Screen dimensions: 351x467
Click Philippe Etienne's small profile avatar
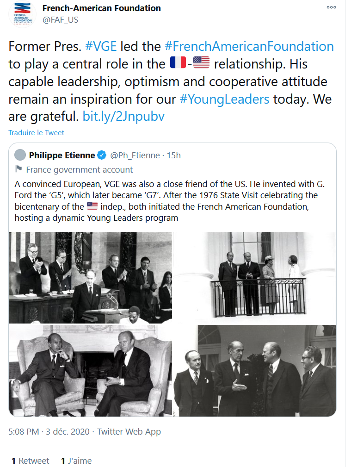point(20,155)
